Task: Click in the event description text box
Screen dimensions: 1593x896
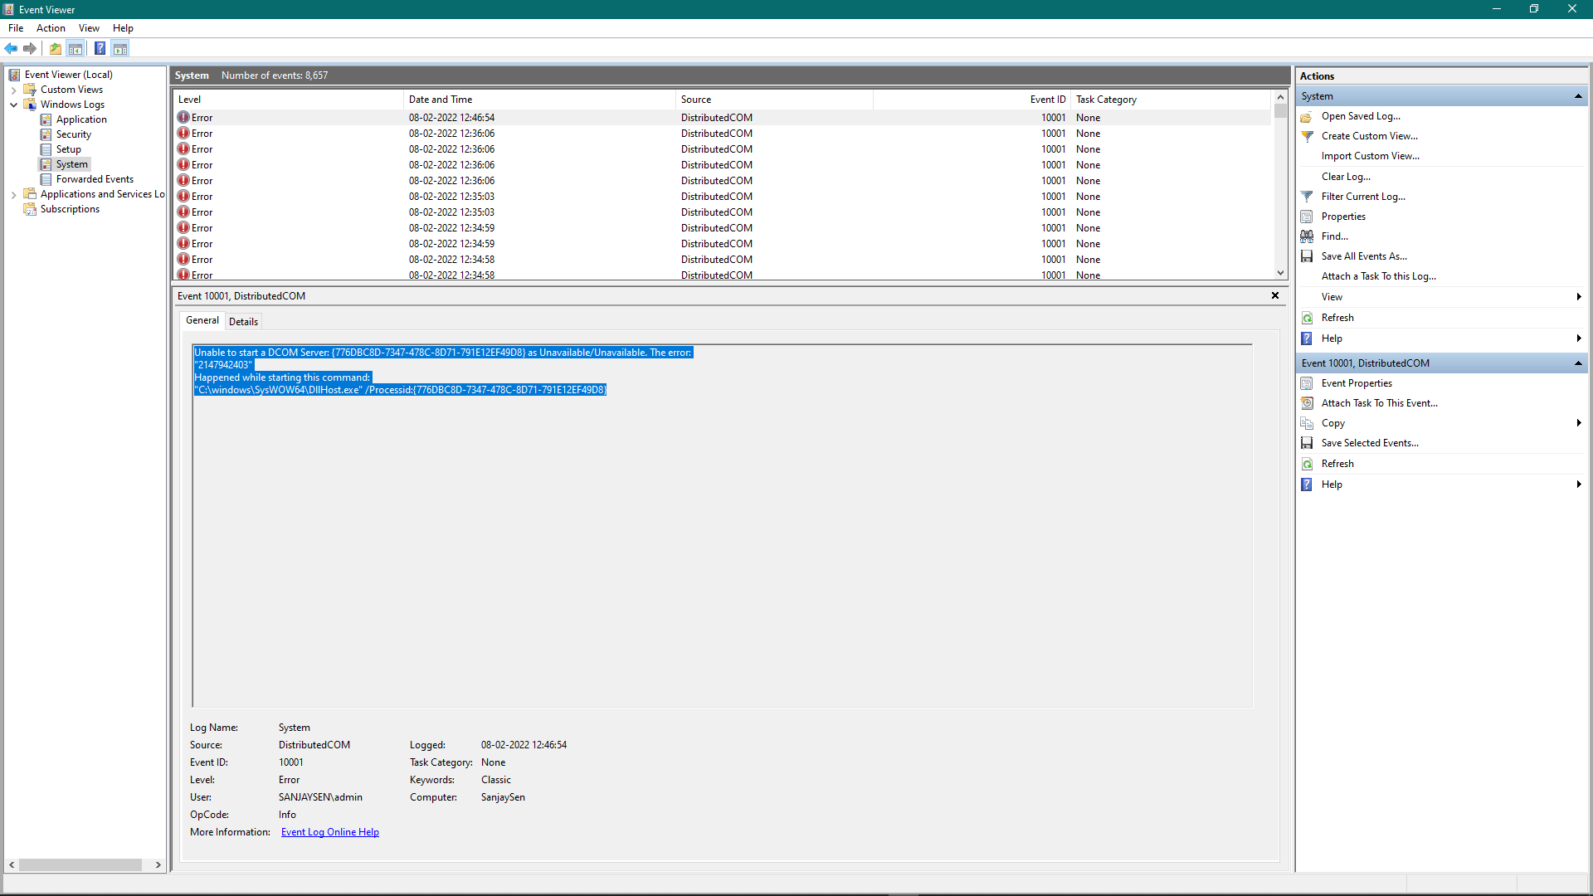Action: click(722, 526)
